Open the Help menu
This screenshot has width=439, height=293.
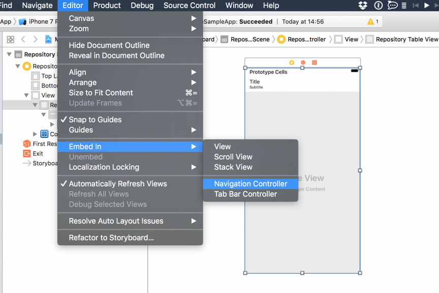click(x=271, y=5)
